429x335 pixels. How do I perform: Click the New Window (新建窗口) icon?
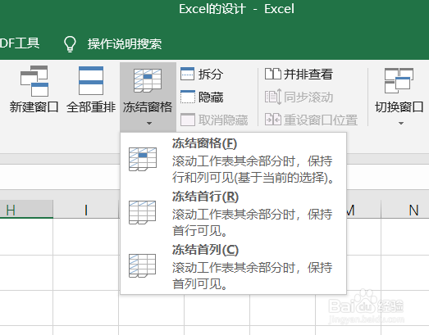click(34, 81)
